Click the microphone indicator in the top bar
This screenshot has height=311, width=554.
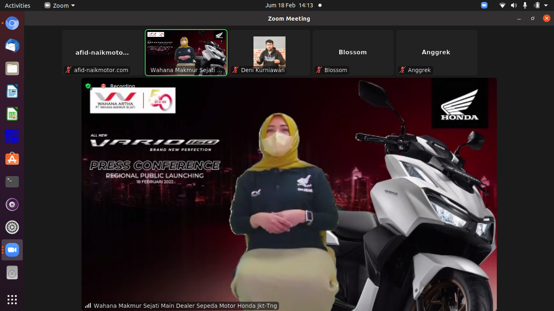coord(525,5)
